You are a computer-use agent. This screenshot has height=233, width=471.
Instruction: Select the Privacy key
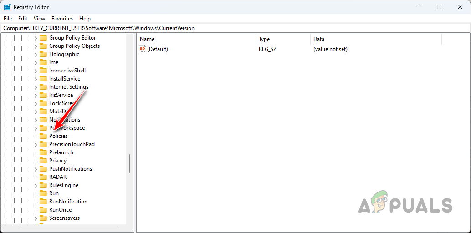point(58,161)
